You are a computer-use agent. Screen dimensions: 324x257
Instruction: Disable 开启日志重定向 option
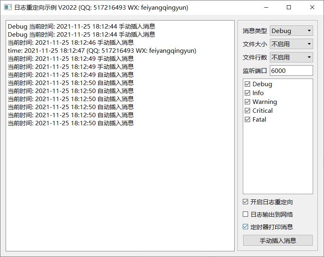[246, 202]
